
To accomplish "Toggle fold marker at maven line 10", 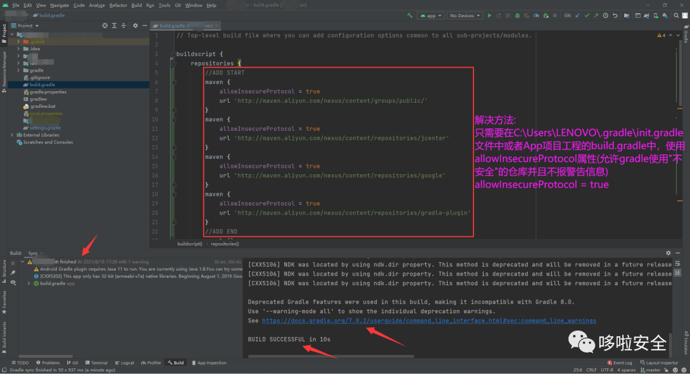I will pos(174,119).
